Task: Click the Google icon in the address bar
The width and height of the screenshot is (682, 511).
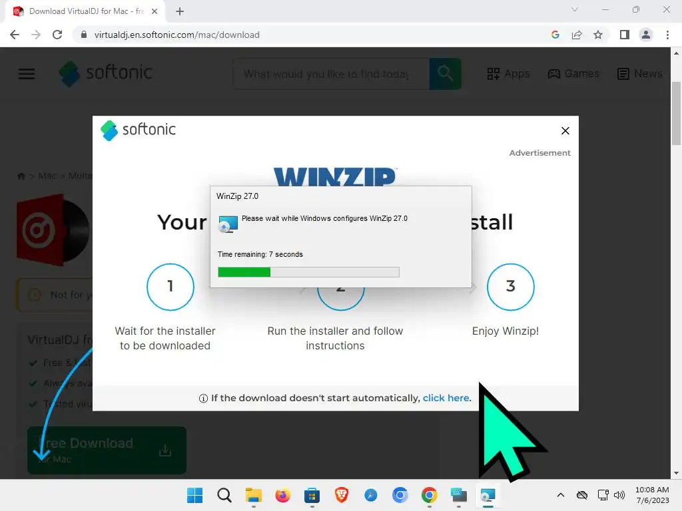Action: pyautogui.click(x=555, y=35)
